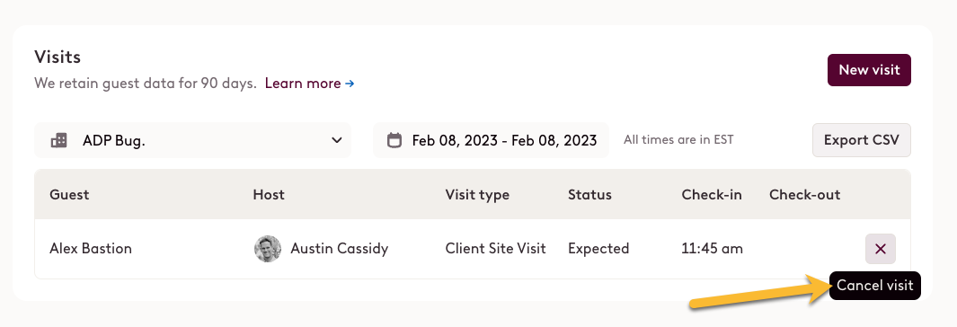957x327 pixels.
Task: Click the building icon in location selector
Action: (59, 140)
